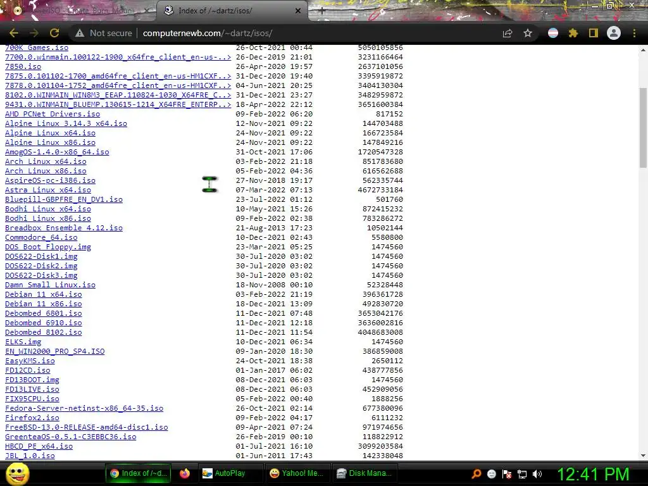The width and height of the screenshot is (648, 486).
Task: Click the page scrollbar down arrow
Action: click(x=643, y=456)
